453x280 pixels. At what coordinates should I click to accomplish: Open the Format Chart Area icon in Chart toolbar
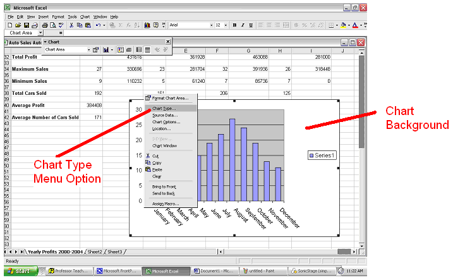(x=96, y=49)
